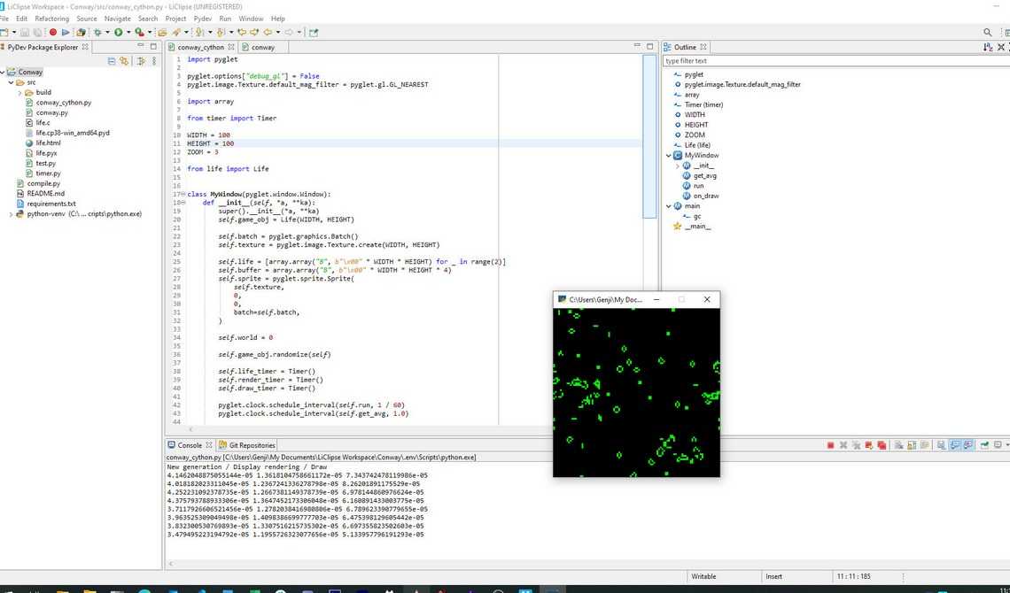The width and height of the screenshot is (1010, 593).
Task: Expand the build folder
Action: coord(20,92)
